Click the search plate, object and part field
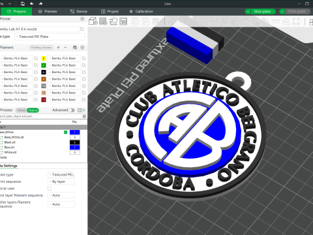The width and height of the screenshot is (313, 235). click(x=40, y=116)
